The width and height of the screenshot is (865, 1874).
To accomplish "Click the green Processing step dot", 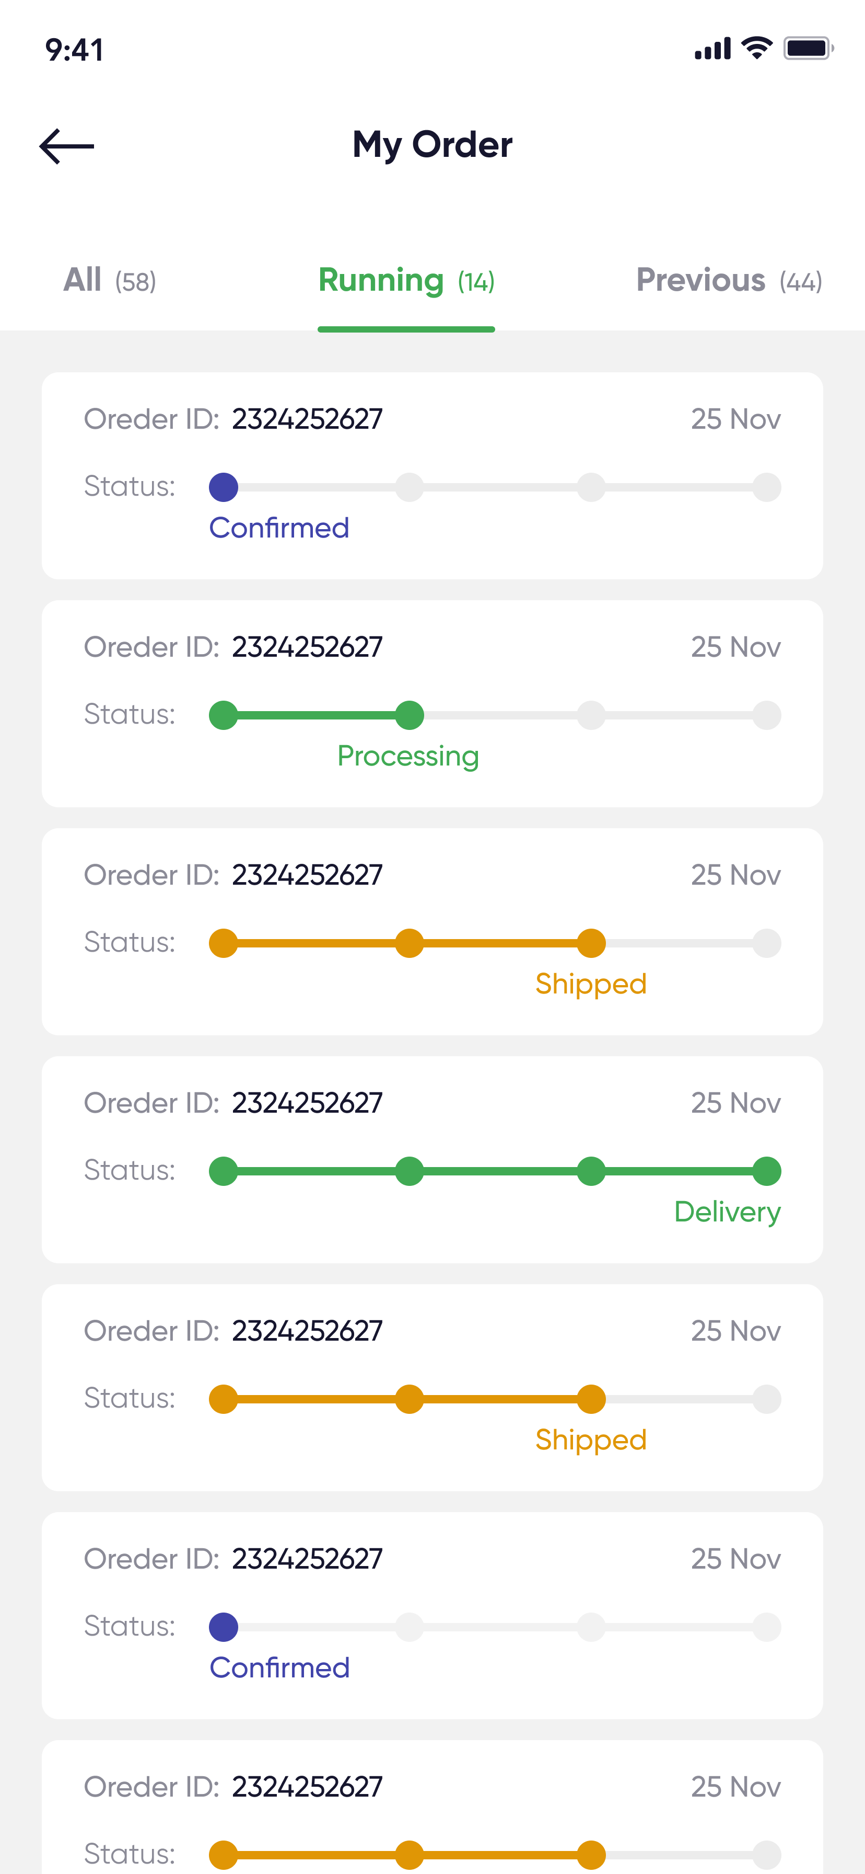I will point(410,715).
